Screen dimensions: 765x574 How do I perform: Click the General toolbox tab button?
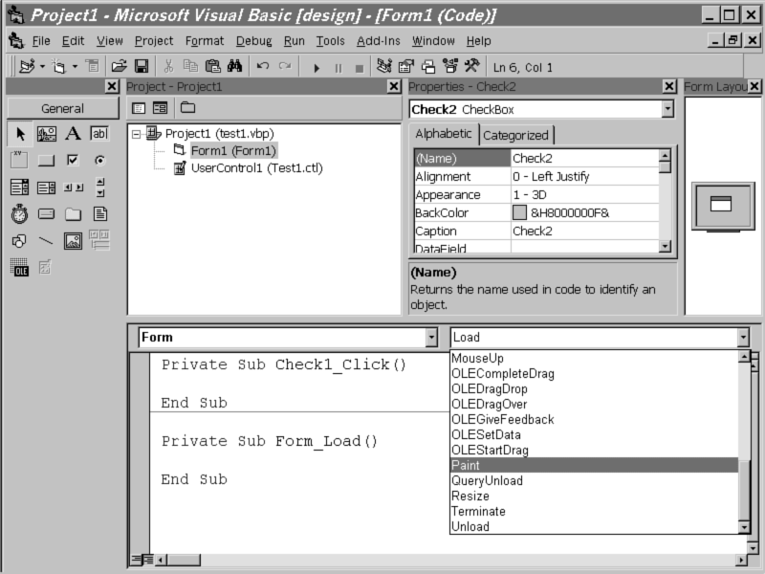point(63,108)
